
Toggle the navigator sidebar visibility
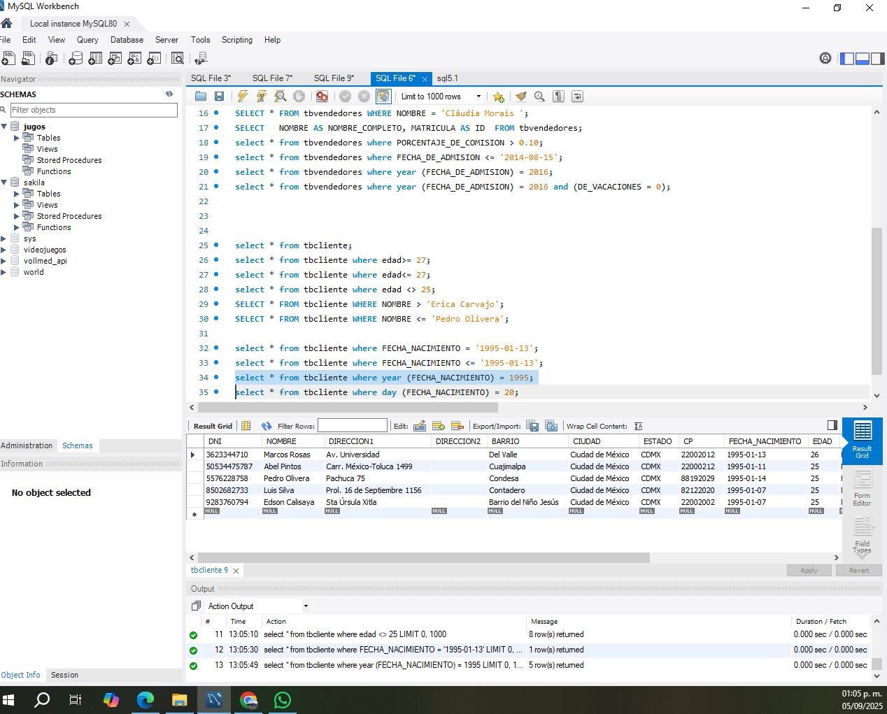click(847, 59)
